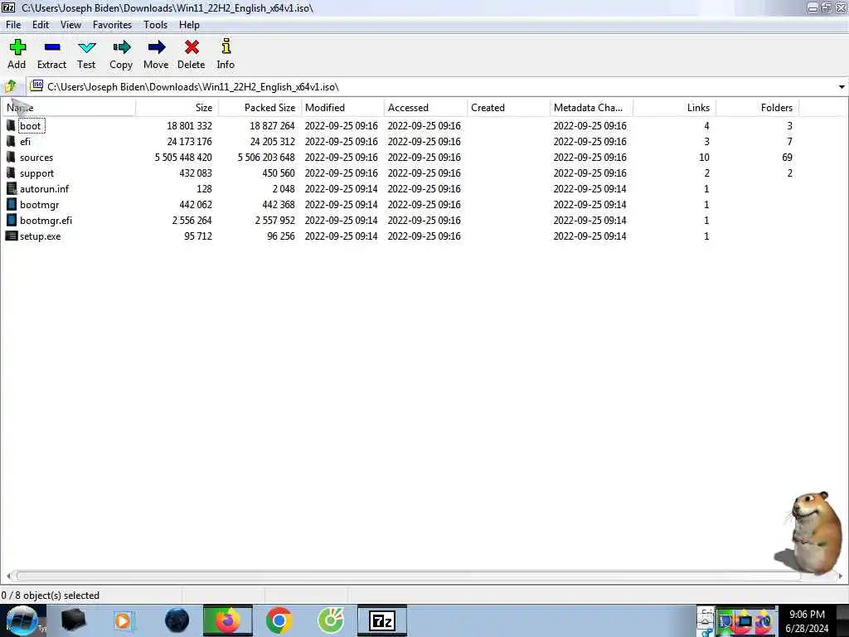Image resolution: width=849 pixels, height=637 pixels.
Task: Click the scrollbar left arrow
Action: pyautogui.click(x=8, y=576)
